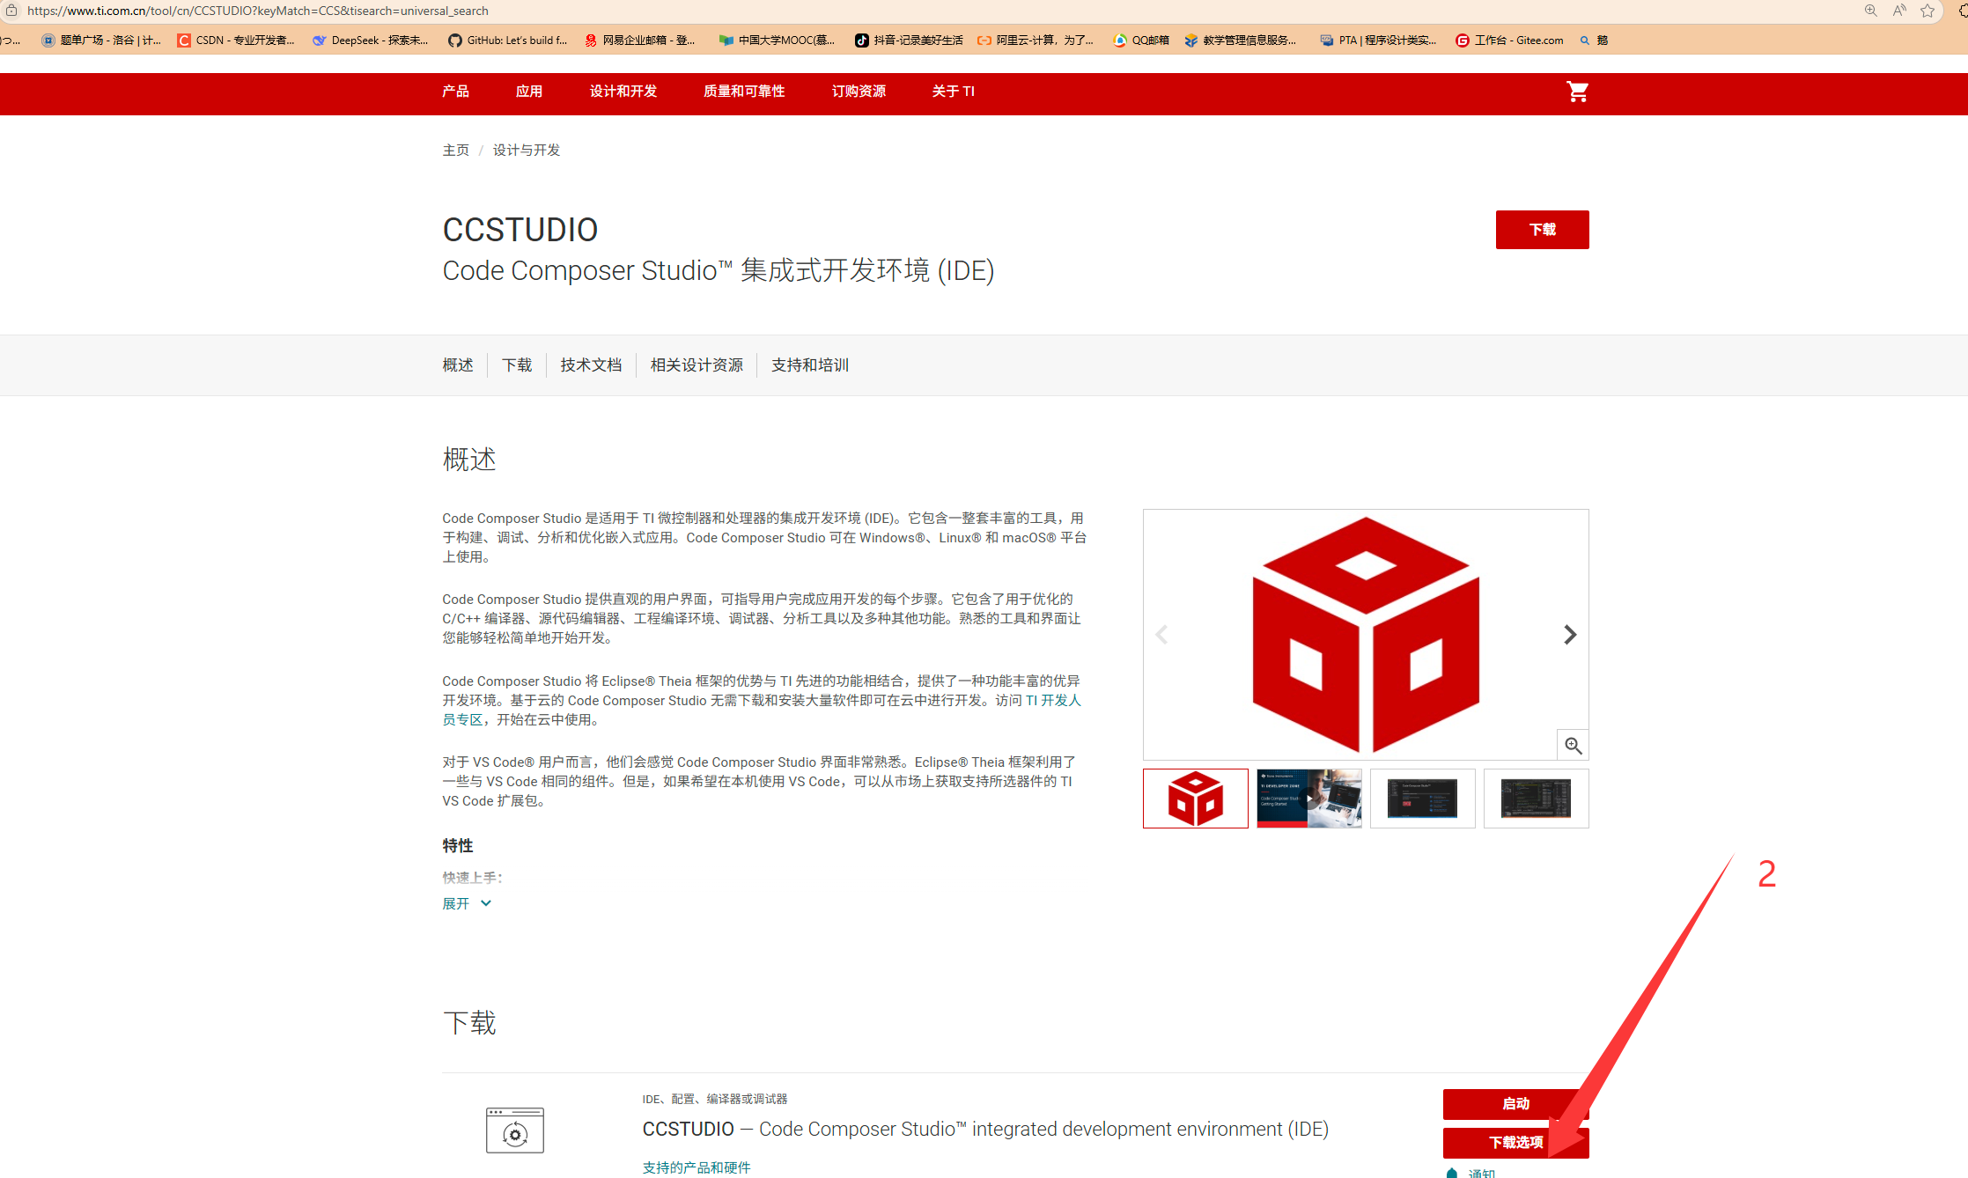Viewport: 1968px width, 1178px height.
Task: Click the red 启动 button
Action: tap(1515, 1104)
